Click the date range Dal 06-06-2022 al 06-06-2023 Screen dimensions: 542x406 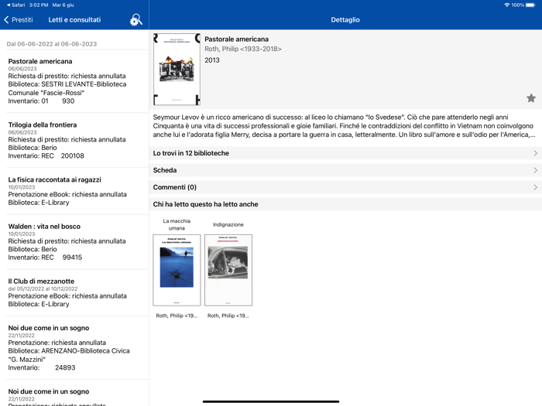pos(52,44)
